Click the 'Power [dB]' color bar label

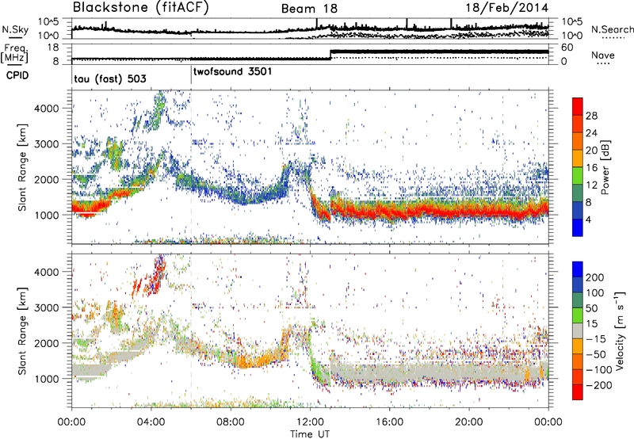pyautogui.click(x=605, y=167)
